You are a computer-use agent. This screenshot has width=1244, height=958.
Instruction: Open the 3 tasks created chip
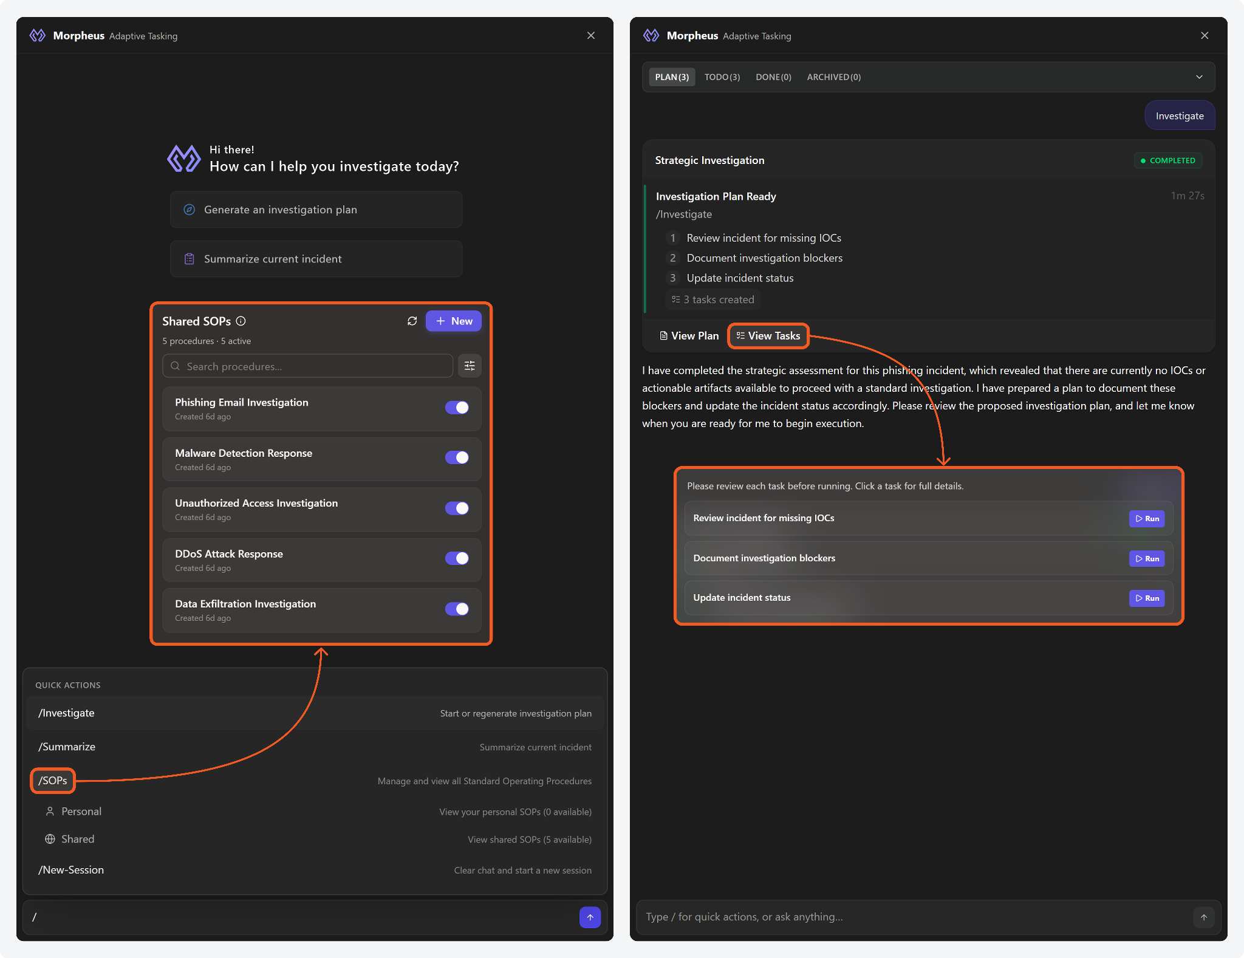pyautogui.click(x=713, y=299)
